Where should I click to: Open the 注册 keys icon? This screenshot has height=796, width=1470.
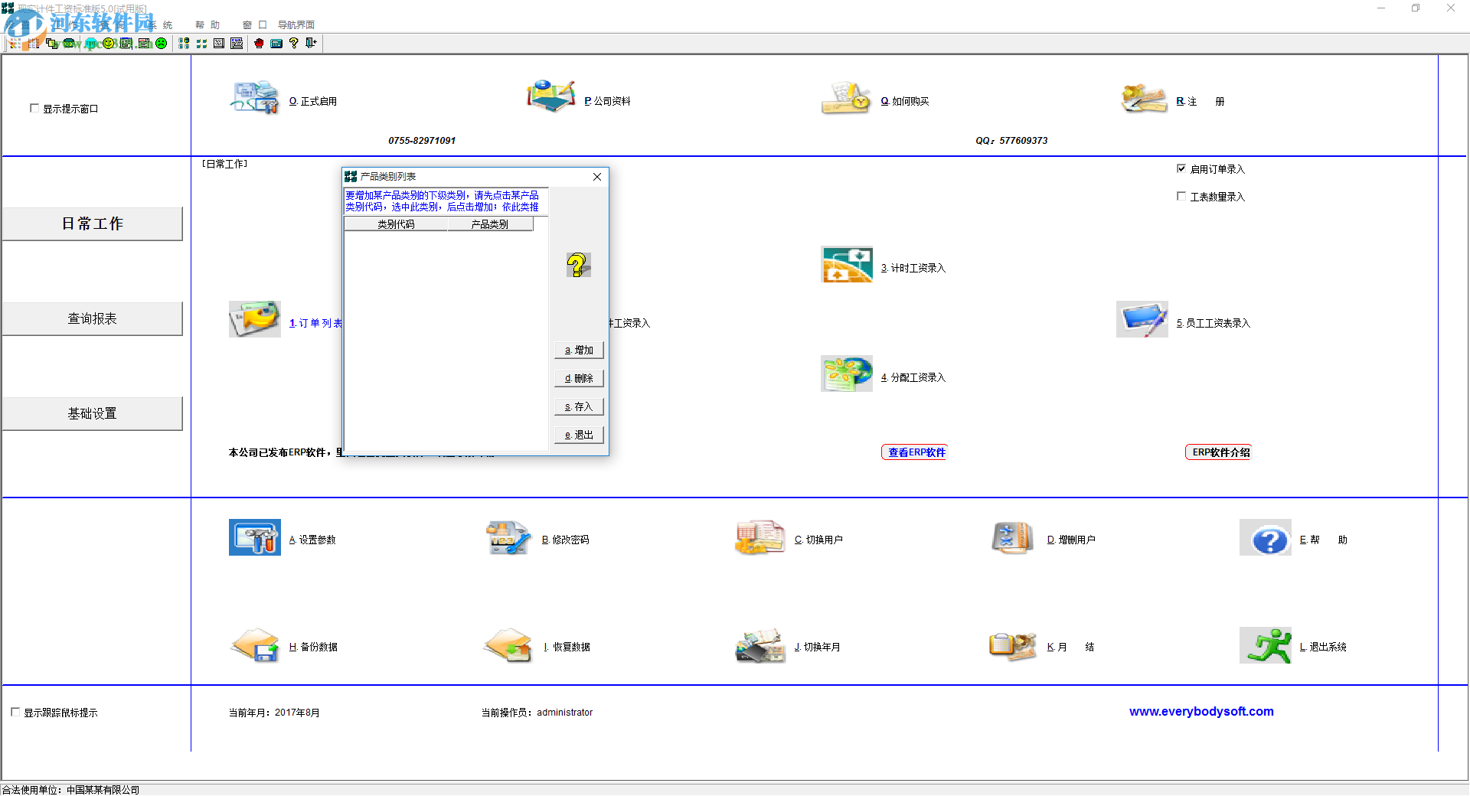pyautogui.click(x=1143, y=99)
